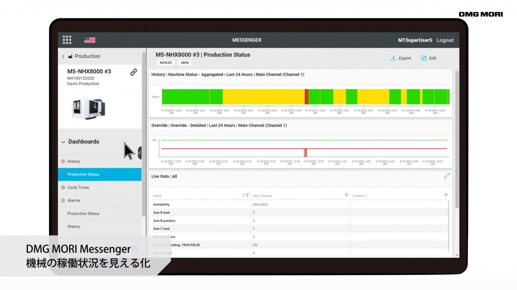Click the long yellow segment in status timeline
This screenshot has height=290, width=517.
[264, 97]
